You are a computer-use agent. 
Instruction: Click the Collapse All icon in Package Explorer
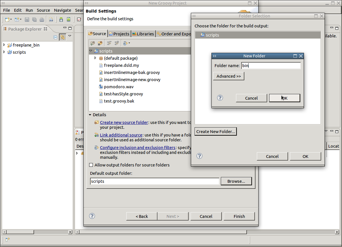coord(55,37)
